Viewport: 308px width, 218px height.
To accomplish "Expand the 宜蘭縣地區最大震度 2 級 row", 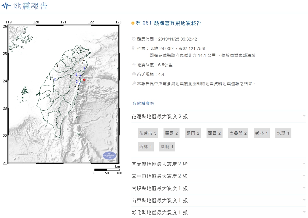I will (x=304, y=164).
